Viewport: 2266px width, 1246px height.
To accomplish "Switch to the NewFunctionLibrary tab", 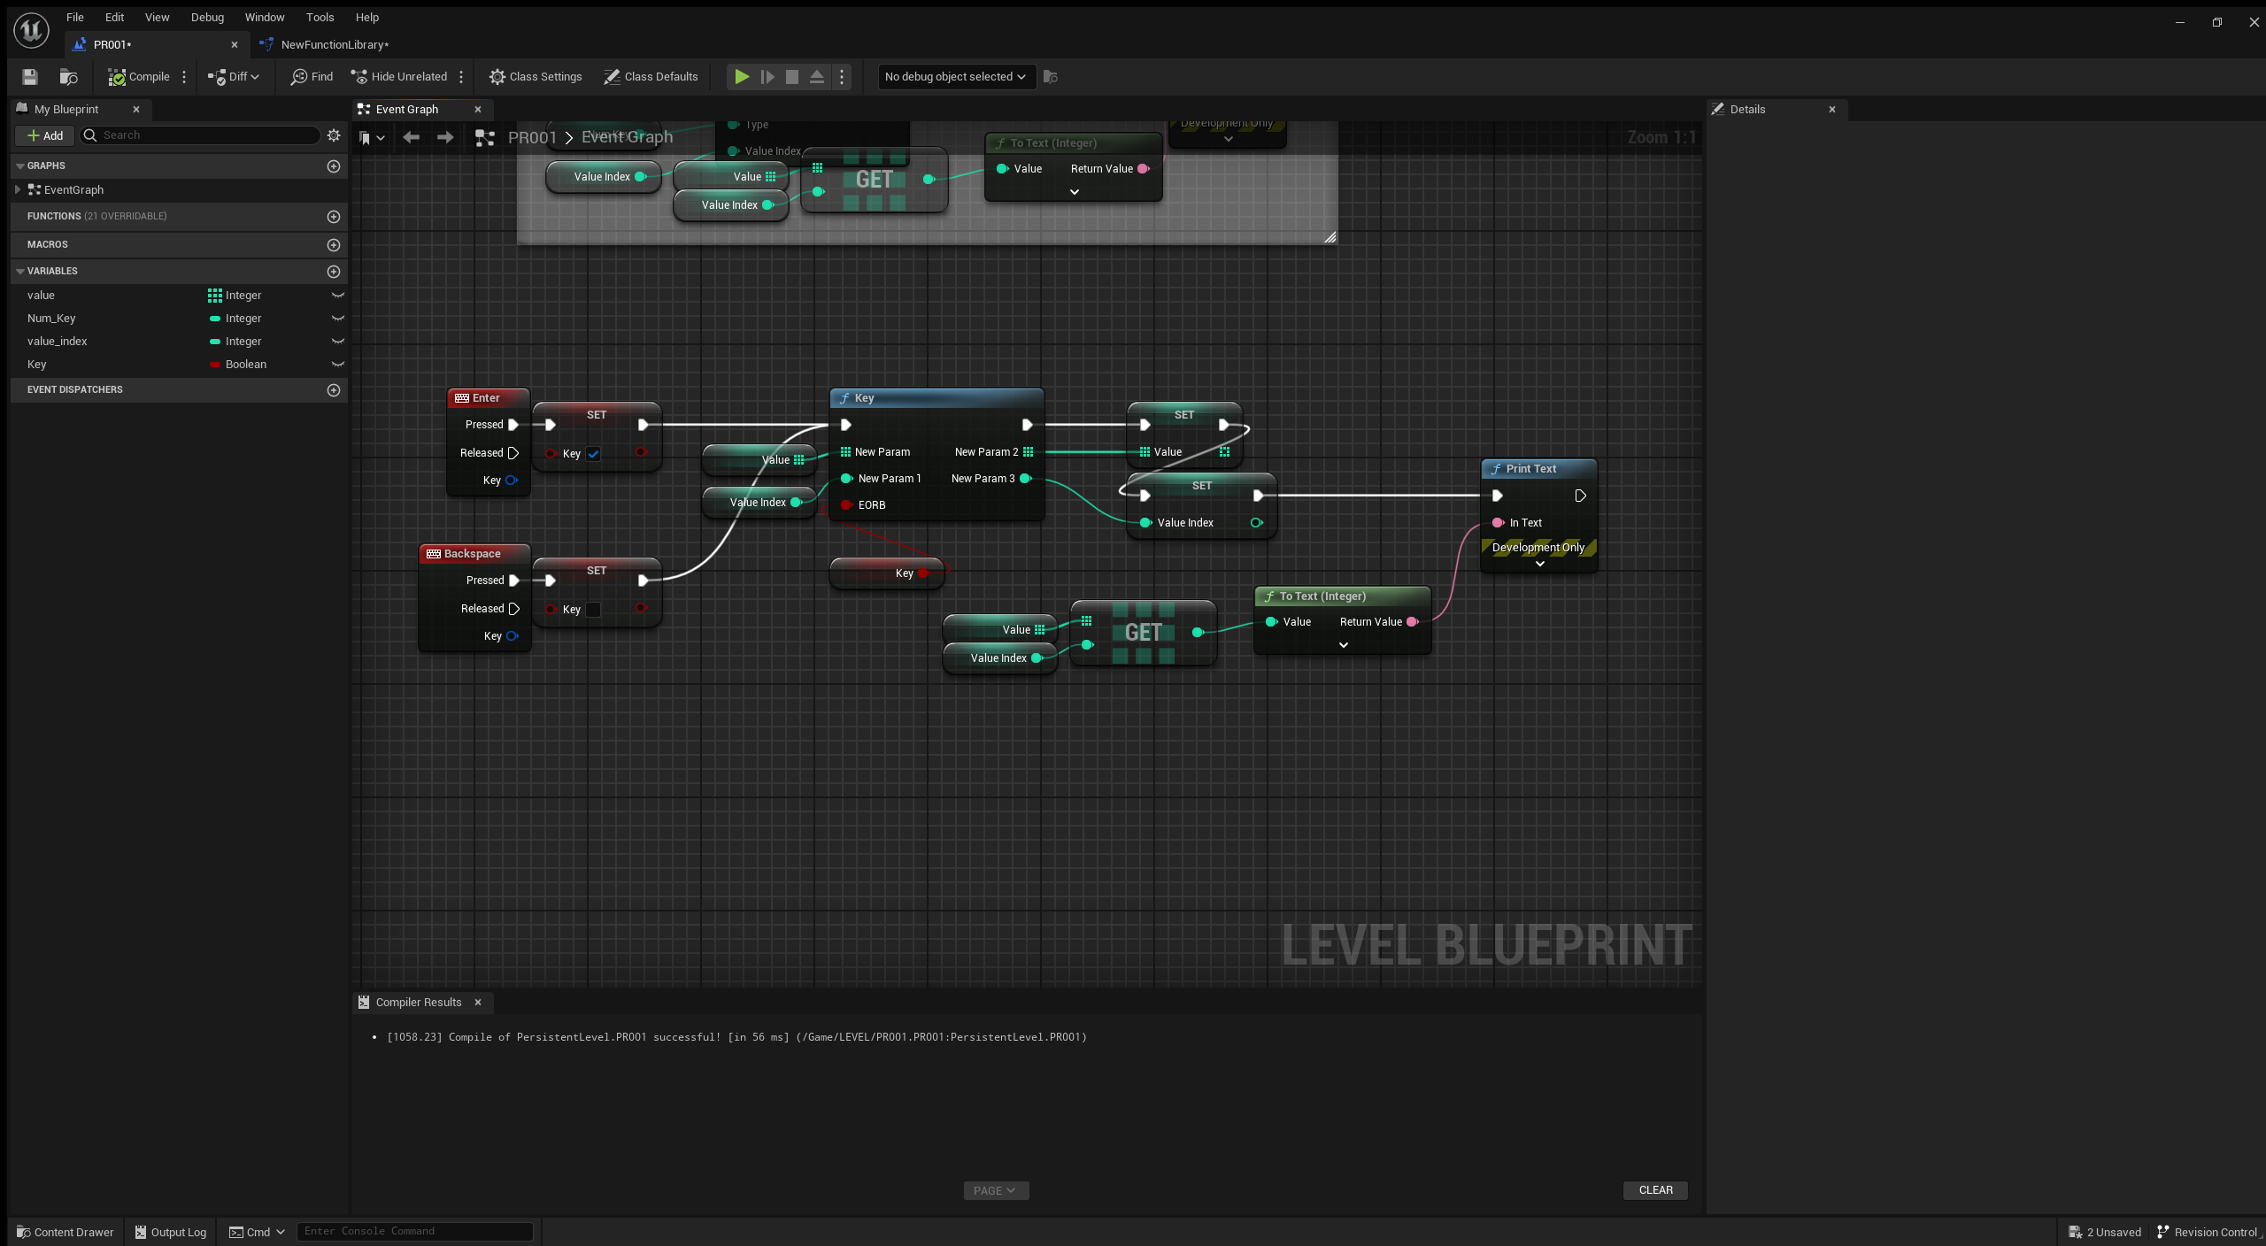I will [x=334, y=44].
